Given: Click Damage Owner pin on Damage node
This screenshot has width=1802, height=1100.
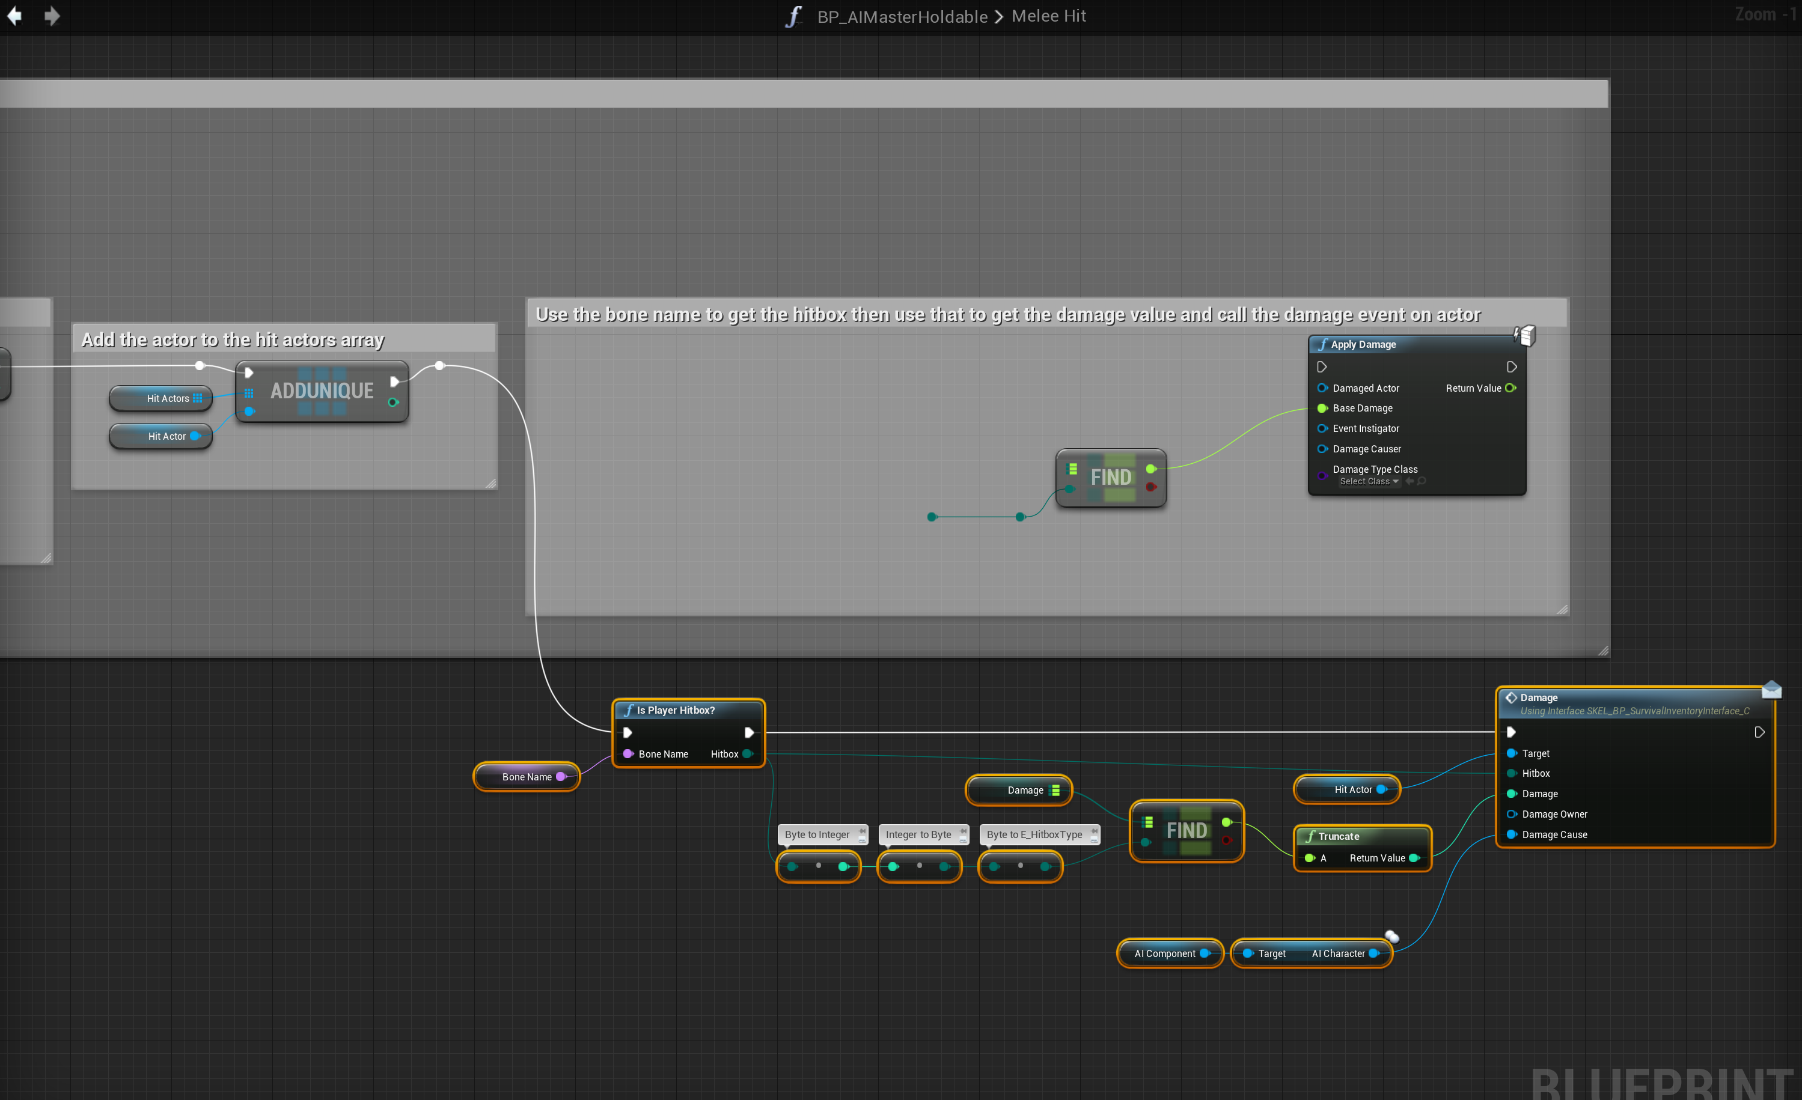Looking at the screenshot, I should [1512, 813].
